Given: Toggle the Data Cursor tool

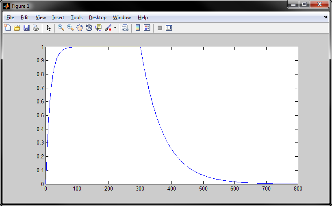Looking at the screenshot, I should click(98, 28).
